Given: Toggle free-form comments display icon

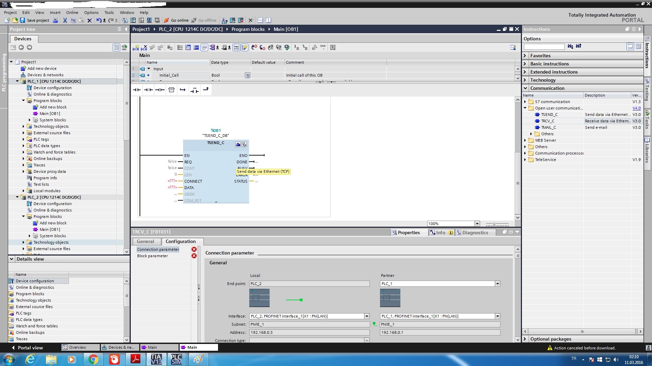Looking at the screenshot, I should [204, 47].
